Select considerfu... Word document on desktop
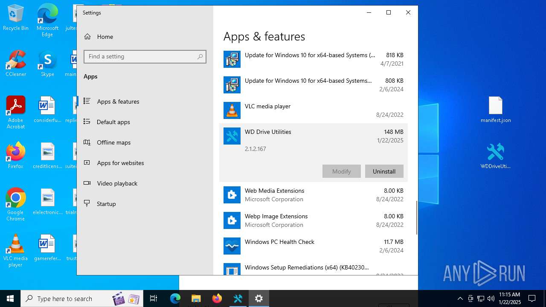The width and height of the screenshot is (546, 307). [47, 110]
